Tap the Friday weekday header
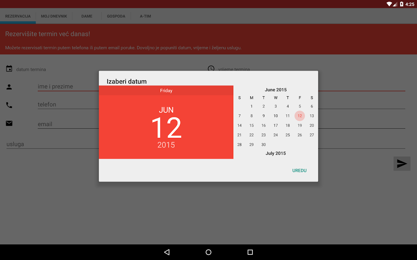The image size is (417, 260). point(166,91)
